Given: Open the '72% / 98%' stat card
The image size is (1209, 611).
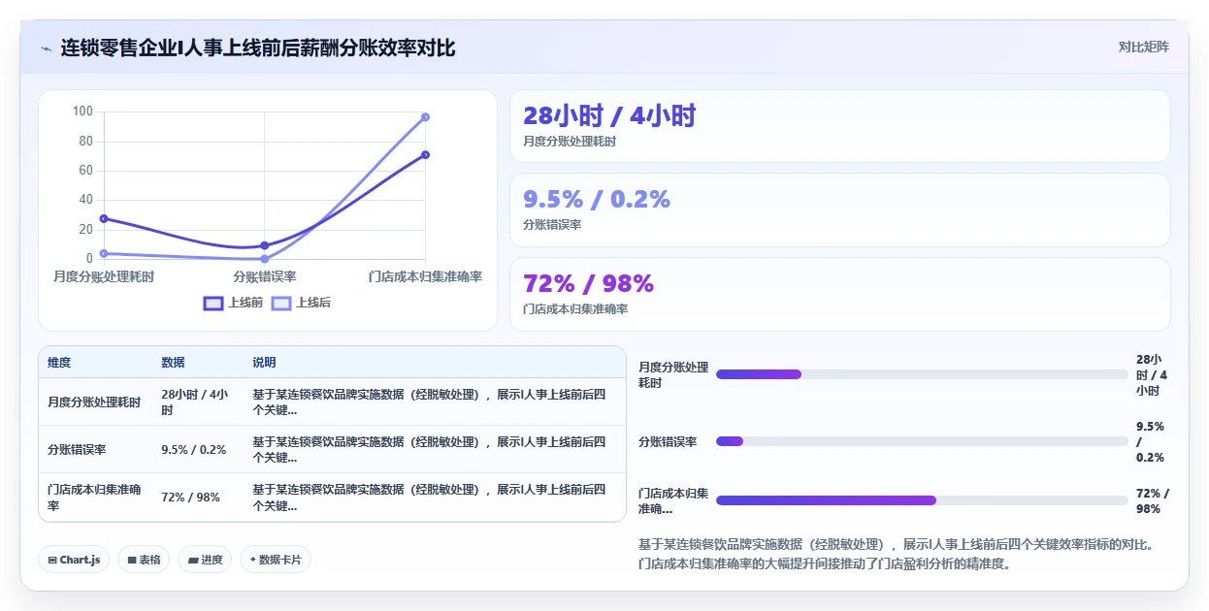Looking at the screenshot, I should (x=840, y=294).
